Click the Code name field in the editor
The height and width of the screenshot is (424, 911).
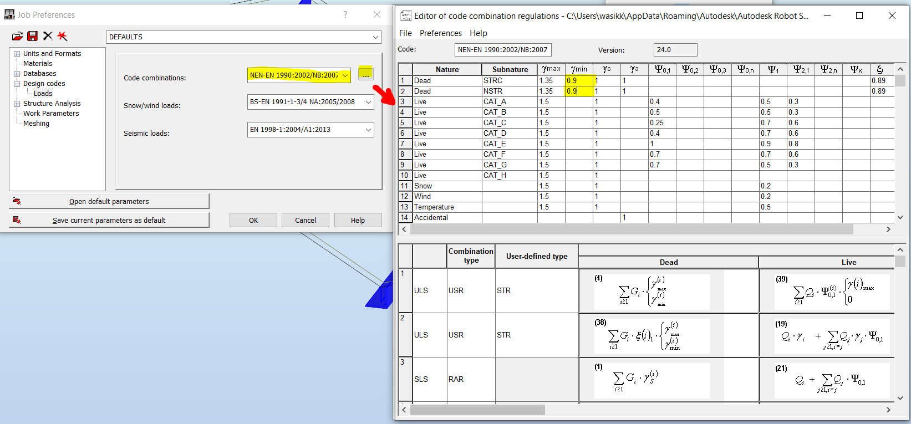503,50
